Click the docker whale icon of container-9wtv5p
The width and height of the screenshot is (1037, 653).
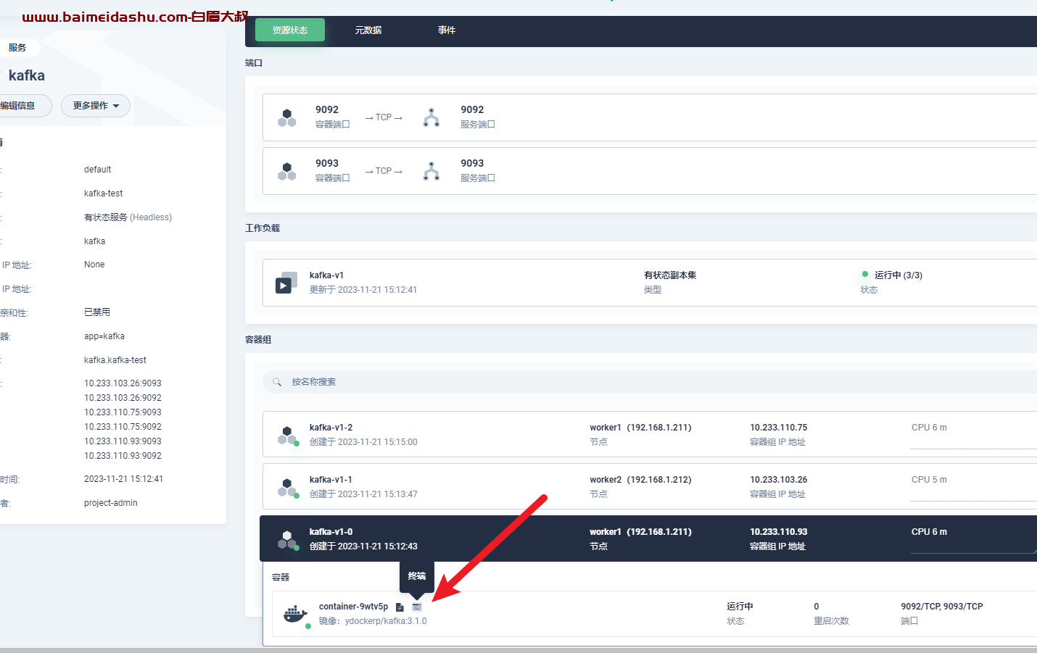tap(295, 614)
